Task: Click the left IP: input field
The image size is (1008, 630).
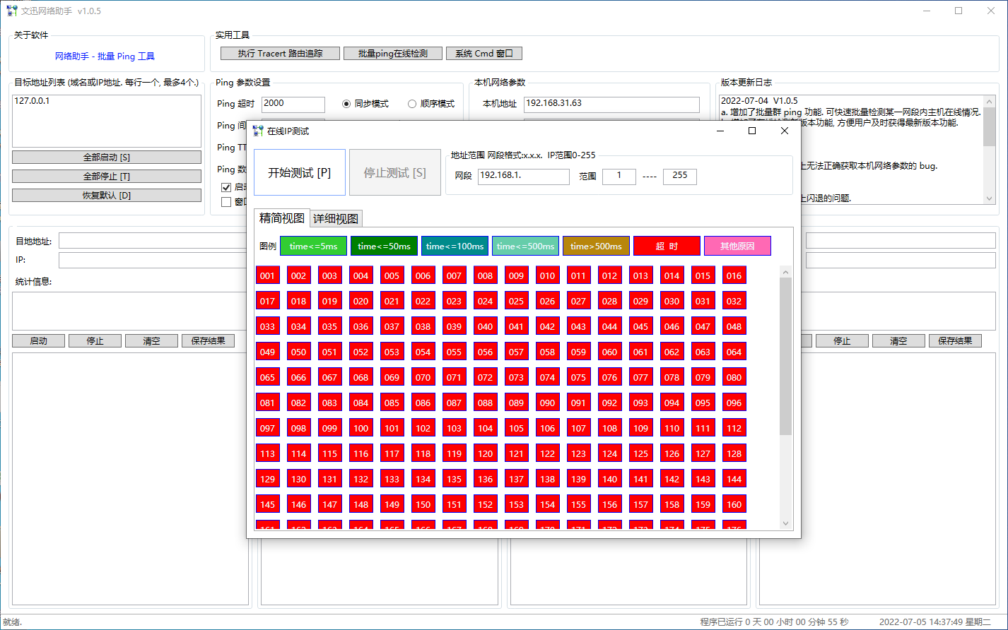Action: click(x=152, y=261)
